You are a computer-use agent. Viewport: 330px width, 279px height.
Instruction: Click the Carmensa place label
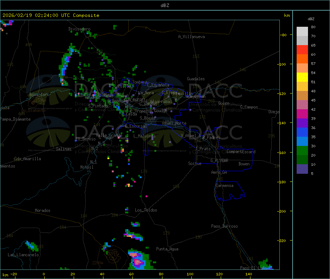coord(224,186)
